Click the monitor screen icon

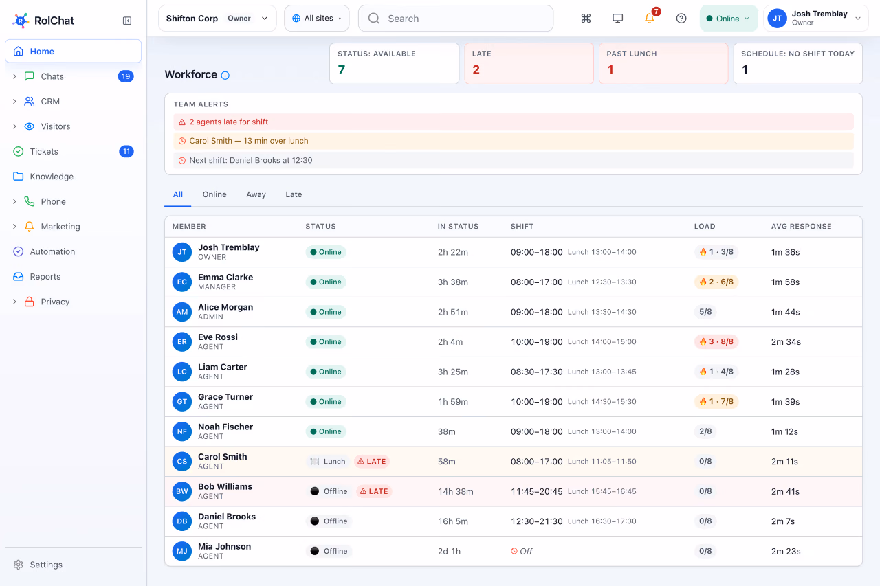pos(617,19)
